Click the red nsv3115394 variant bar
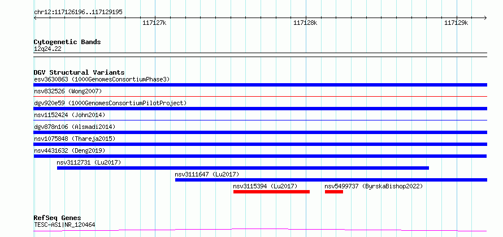The image size is (503, 237). click(x=271, y=192)
